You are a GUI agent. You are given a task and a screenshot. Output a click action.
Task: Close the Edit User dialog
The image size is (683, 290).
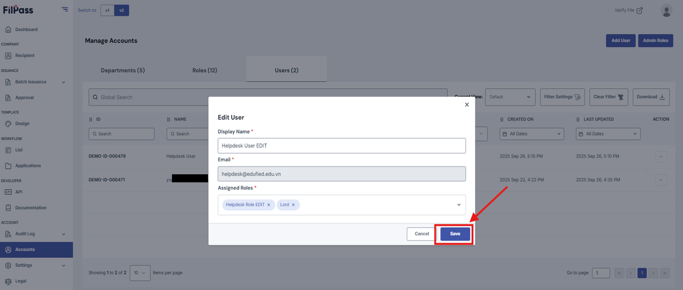[x=467, y=105]
